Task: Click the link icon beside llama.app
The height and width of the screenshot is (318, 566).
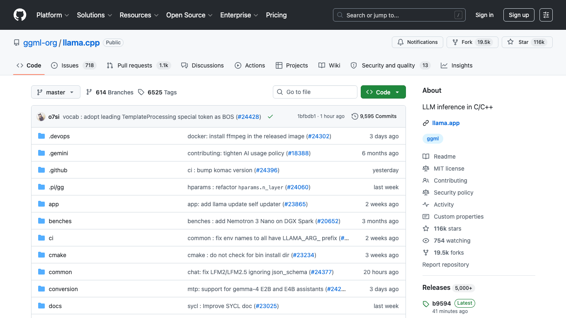Action: 426,123
